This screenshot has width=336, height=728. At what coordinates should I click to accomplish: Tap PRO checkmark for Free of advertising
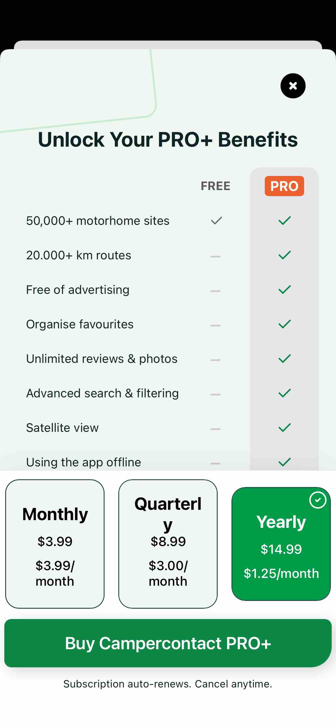[284, 290]
